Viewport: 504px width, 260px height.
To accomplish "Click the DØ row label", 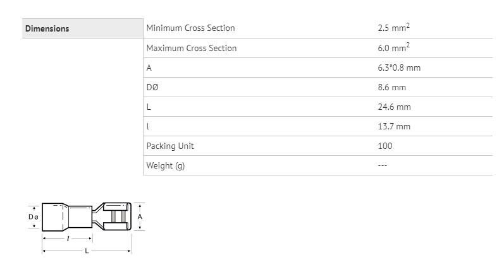I will [x=152, y=87].
